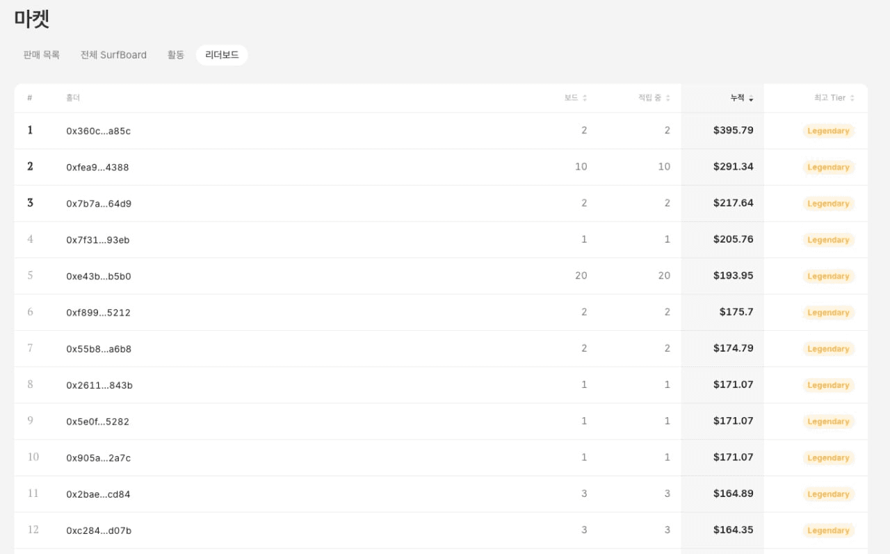The image size is (890, 554).
Task: Click holder address 0xfea9...4388
Action: (97, 168)
